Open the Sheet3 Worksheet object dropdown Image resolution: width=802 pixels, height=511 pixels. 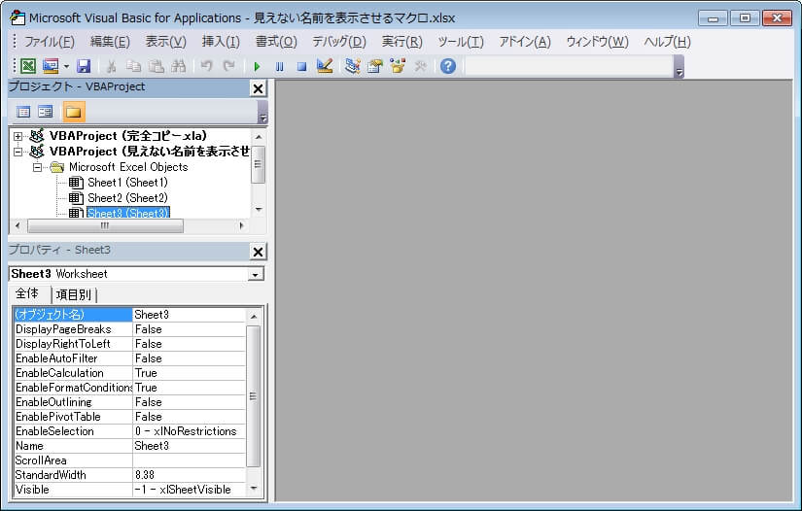tap(255, 275)
